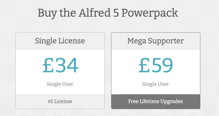Select Single User text under £59
The height and width of the screenshot is (116, 219).
[155, 84]
